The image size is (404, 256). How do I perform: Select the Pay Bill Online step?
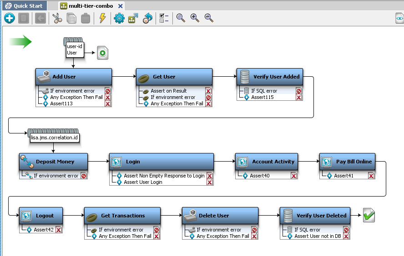[x=353, y=162]
